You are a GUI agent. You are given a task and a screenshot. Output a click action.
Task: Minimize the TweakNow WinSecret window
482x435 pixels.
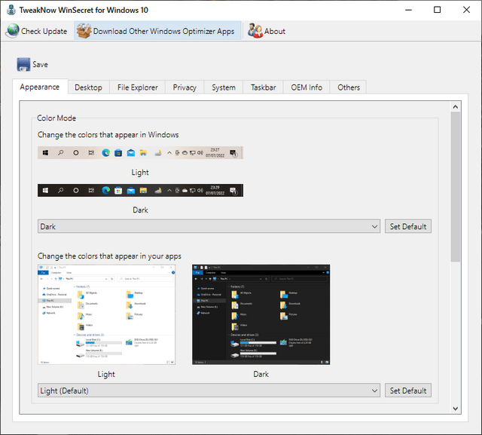click(x=408, y=10)
